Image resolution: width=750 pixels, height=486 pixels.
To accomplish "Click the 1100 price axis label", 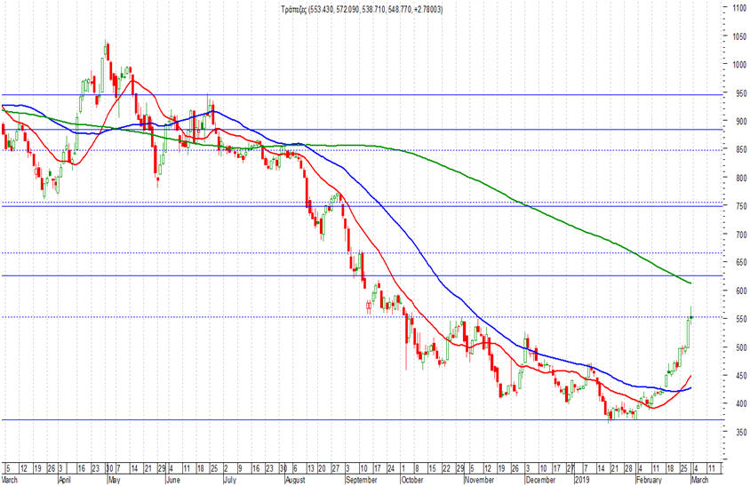I will tap(738, 8).
